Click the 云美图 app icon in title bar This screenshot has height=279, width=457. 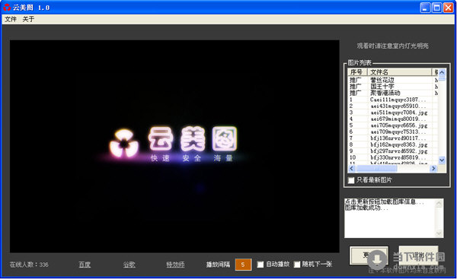[7, 8]
